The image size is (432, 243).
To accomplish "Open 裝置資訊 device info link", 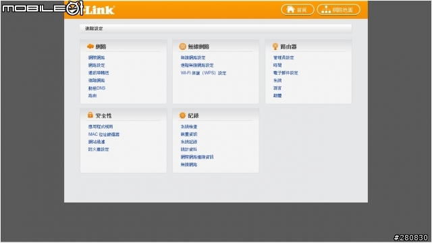I will 189,134.
